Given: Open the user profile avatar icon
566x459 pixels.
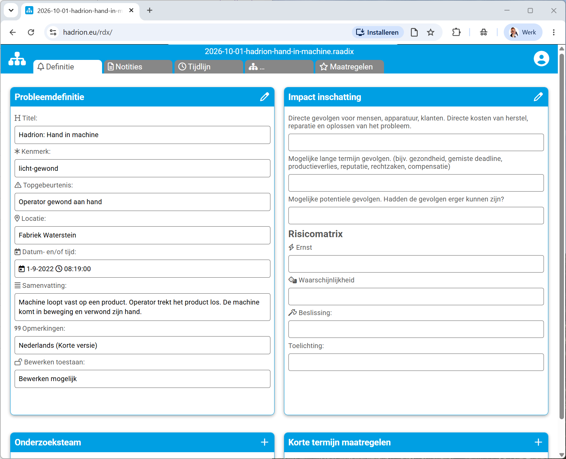Looking at the screenshot, I should (x=541, y=59).
